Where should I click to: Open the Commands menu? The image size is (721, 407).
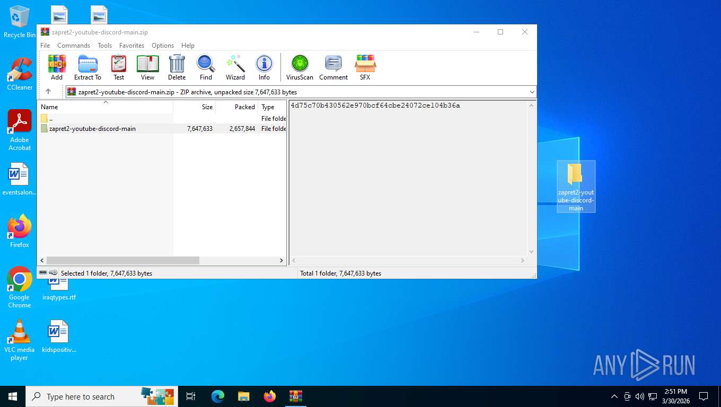[x=74, y=46]
